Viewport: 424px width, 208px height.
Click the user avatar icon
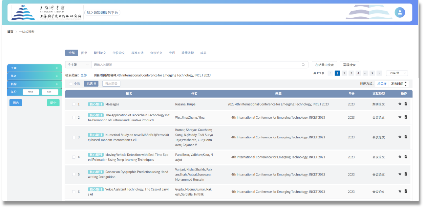[399, 12]
